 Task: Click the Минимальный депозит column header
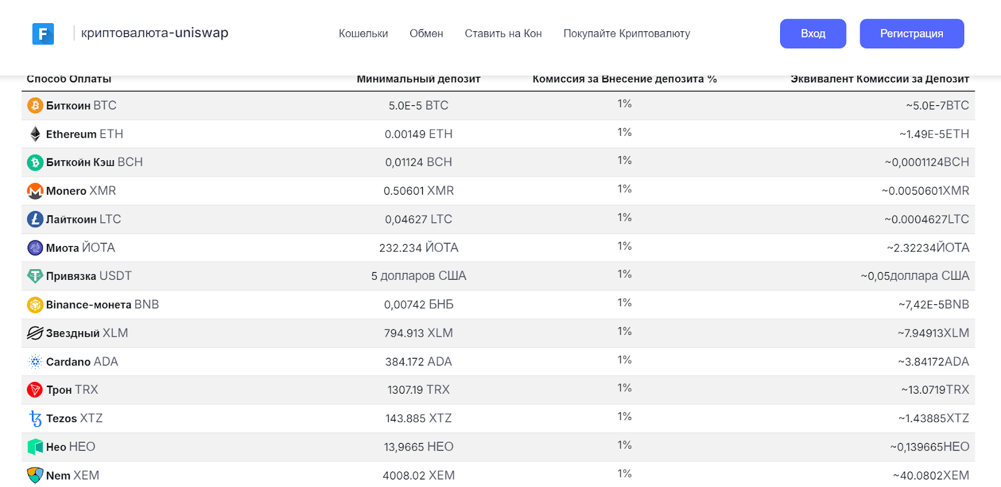coord(419,79)
